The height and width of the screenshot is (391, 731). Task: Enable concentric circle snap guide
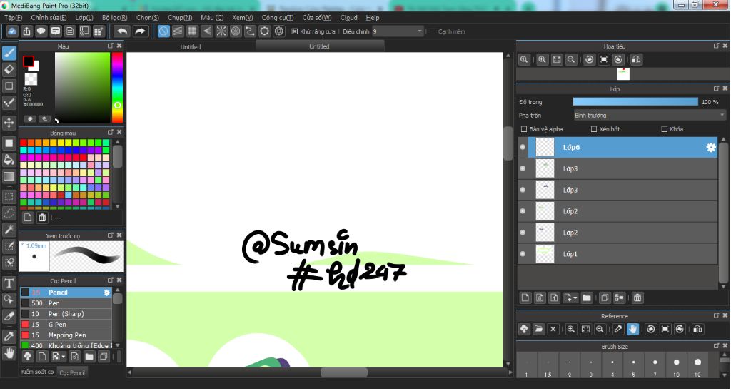point(236,31)
